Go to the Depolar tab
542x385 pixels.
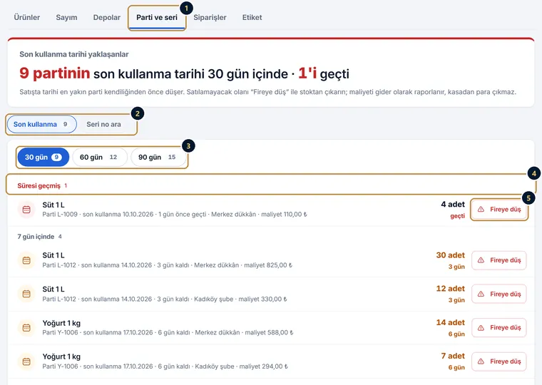(x=106, y=17)
